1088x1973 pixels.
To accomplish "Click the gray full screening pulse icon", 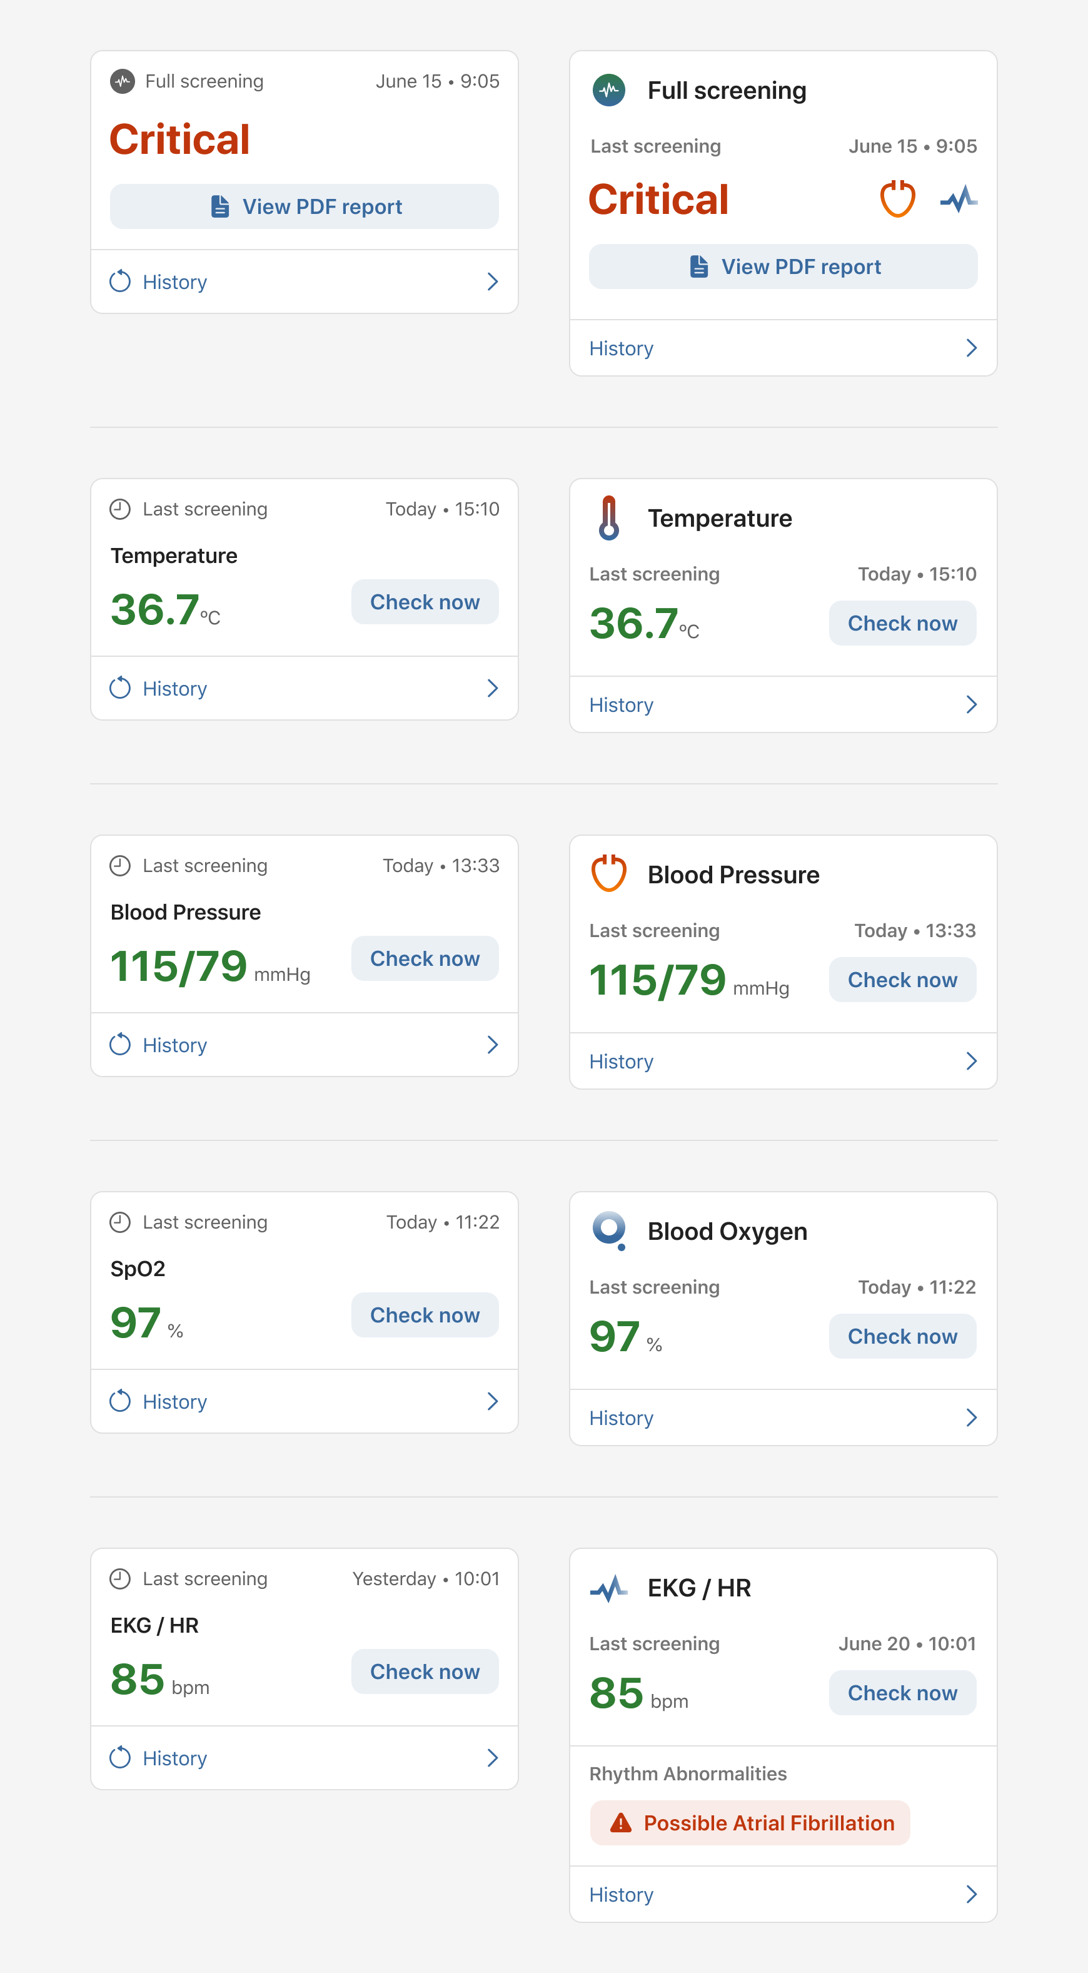I will coord(123,81).
